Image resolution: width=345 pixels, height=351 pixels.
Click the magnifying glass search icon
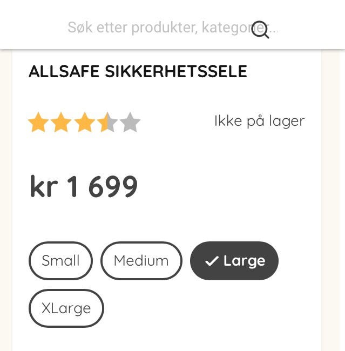tap(260, 29)
